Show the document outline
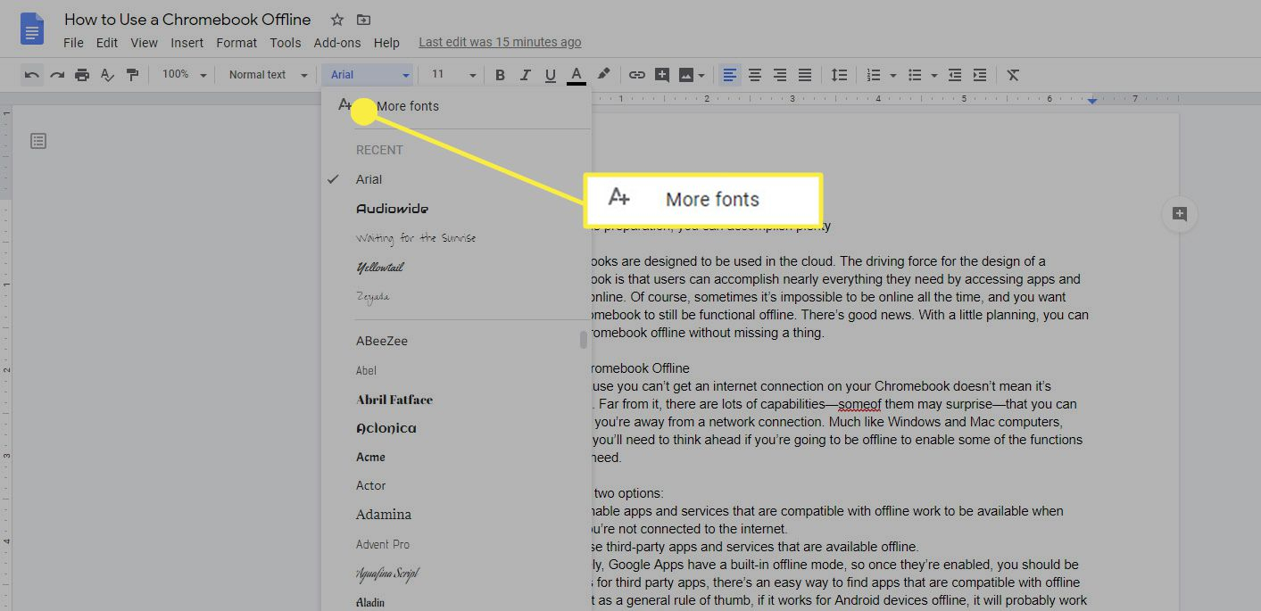The height and width of the screenshot is (611, 1261). (38, 141)
